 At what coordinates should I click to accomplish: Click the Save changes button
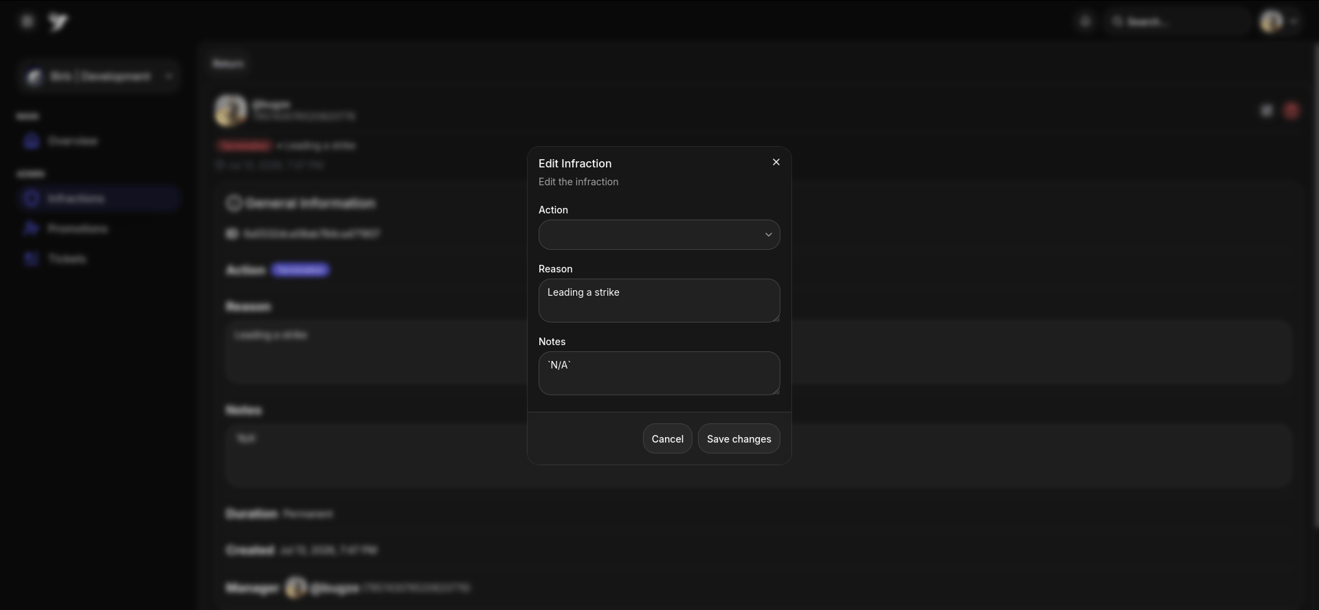739,438
